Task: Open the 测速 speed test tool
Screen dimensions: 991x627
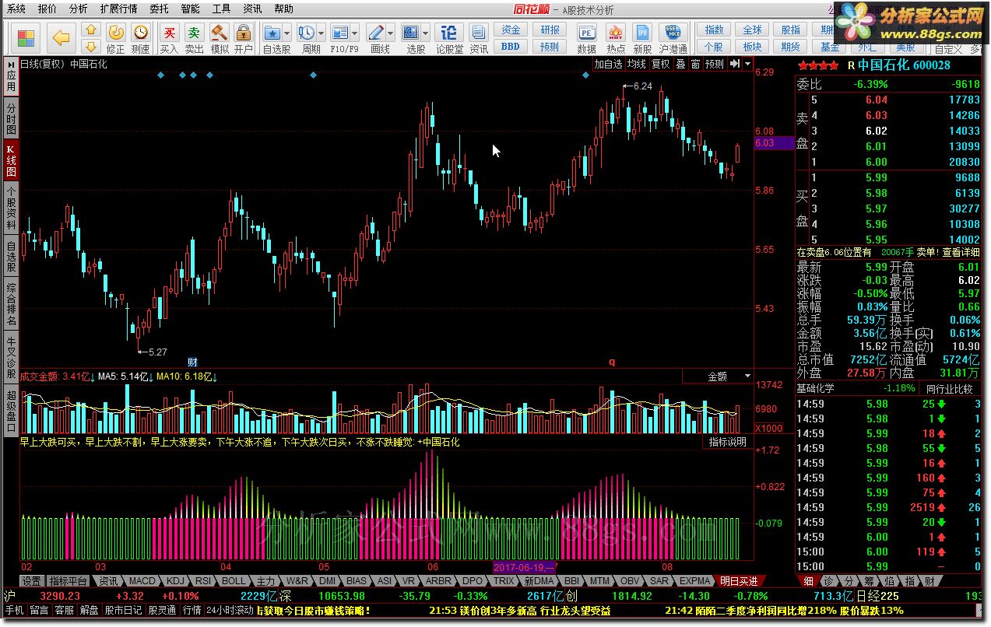Action: coord(140,37)
